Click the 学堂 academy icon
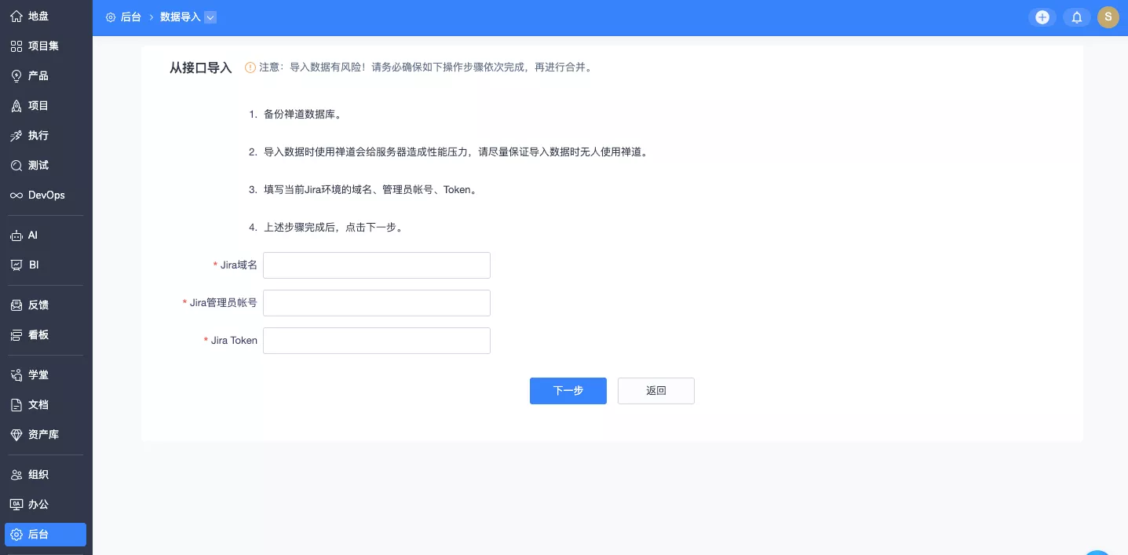This screenshot has height=555, width=1128. [16, 375]
